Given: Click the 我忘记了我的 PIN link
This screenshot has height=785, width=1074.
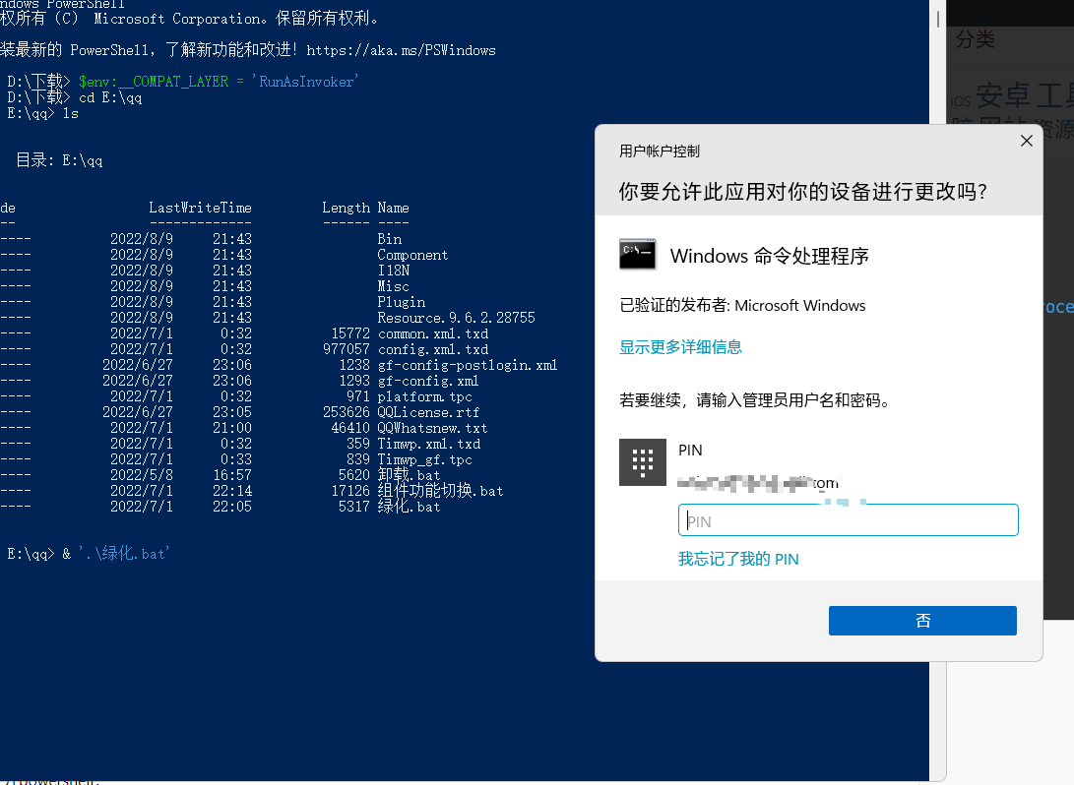Looking at the screenshot, I should tap(738, 559).
